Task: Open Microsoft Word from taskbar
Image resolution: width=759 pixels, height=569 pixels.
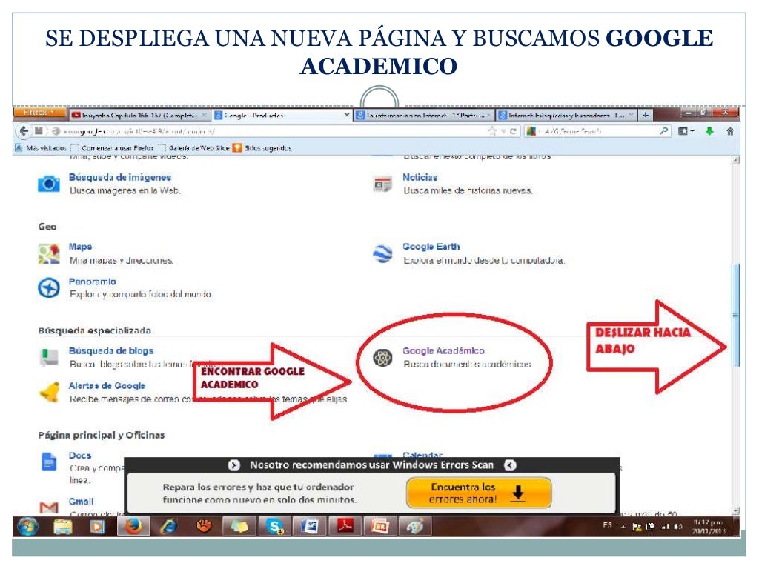Action: point(311,527)
